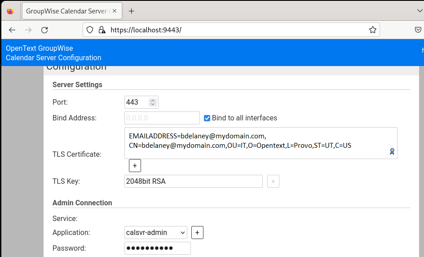Click the TLS Key field

coord(193,181)
